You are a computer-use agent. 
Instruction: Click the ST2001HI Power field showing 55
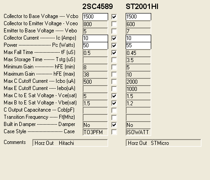coord(138,45)
